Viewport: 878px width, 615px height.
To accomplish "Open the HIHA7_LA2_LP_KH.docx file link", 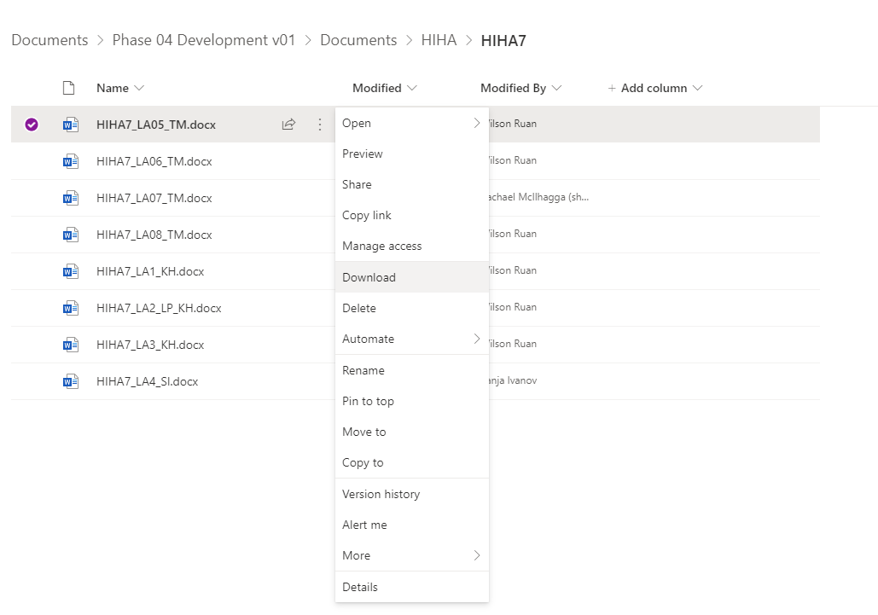I will point(159,308).
